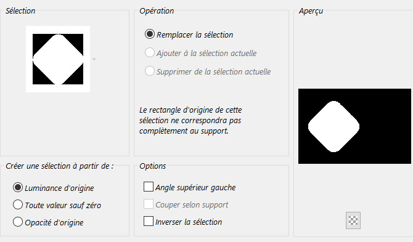Click the black area of the preview image
Screen dimensions: 413x242
point(385,126)
